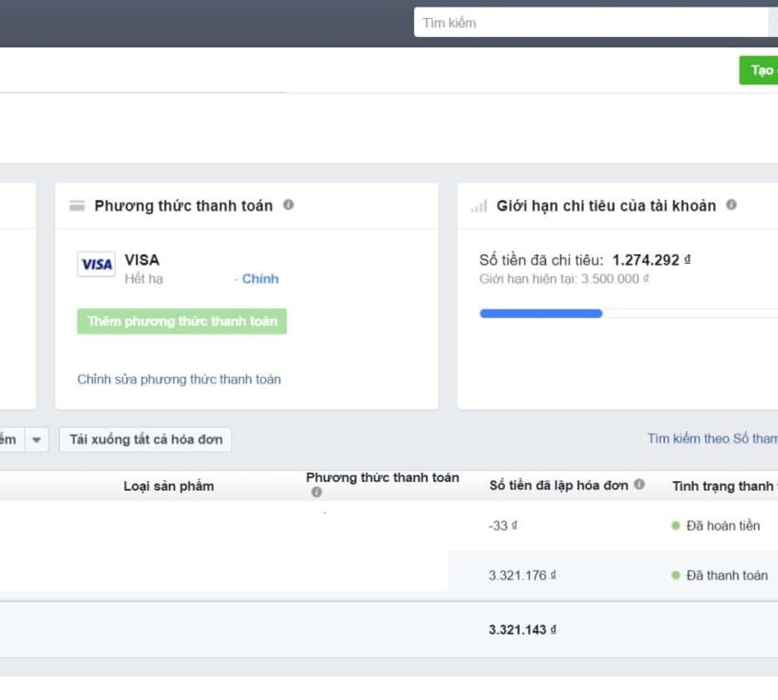
Task: Click the VISA card logo
Action: coord(97,264)
